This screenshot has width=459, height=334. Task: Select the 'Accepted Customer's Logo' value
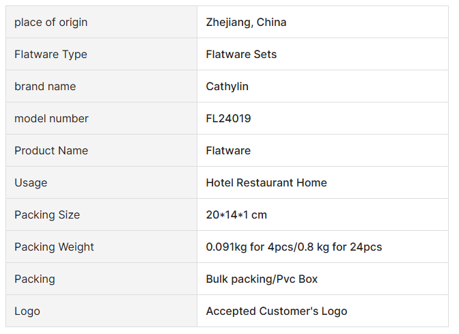tap(277, 311)
